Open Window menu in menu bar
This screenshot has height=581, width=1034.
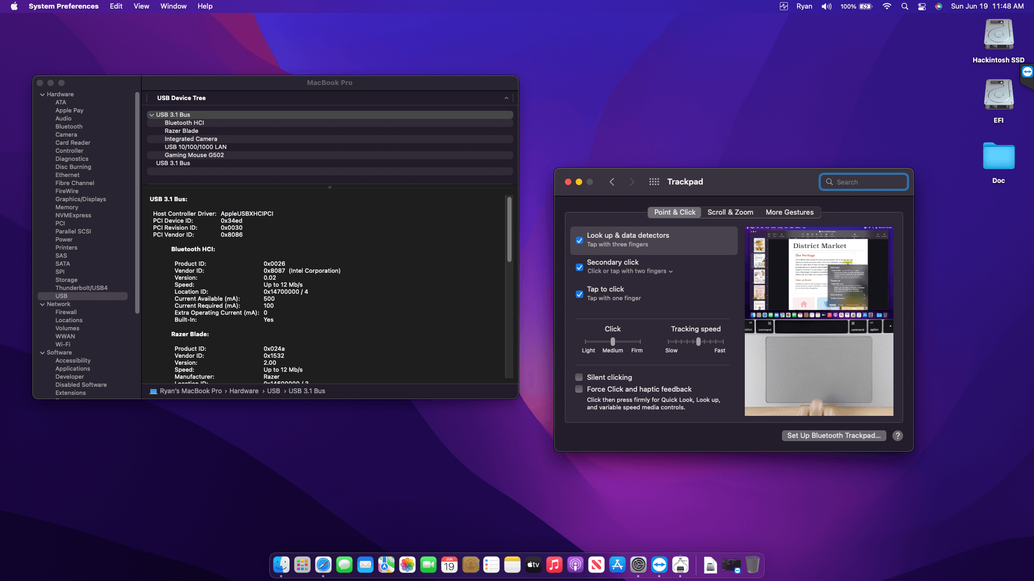point(173,6)
